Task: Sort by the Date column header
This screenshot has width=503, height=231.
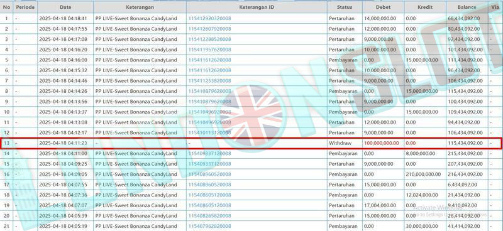Action: [65, 7]
